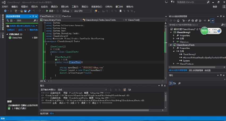Click the Solution Explorer horizontal scrollbar
The width and height of the screenshot is (226, 121).
193,67
